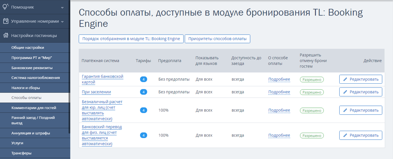Open Комментарии для гостей page
Viewport: 393px width, 159px height.
pyautogui.click(x=34, y=108)
